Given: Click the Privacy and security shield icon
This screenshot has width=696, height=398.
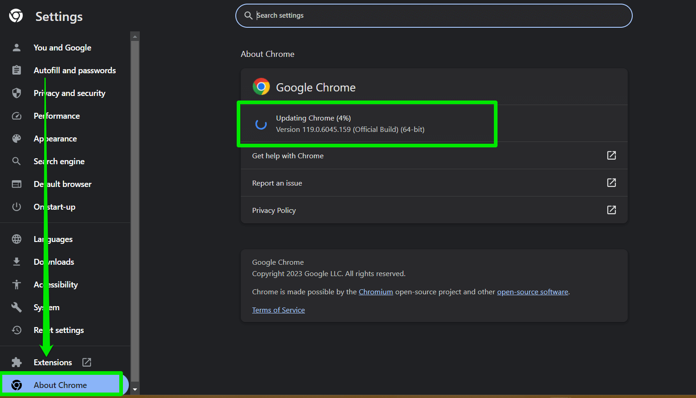Looking at the screenshot, I should pos(16,93).
